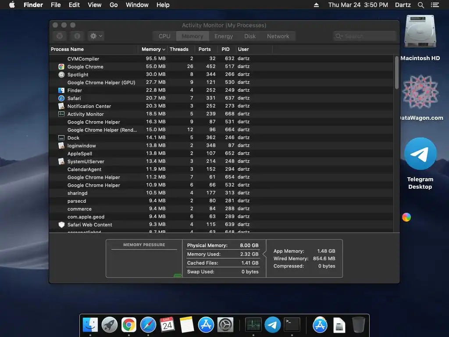Switch to the Energy tab

point(224,36)
